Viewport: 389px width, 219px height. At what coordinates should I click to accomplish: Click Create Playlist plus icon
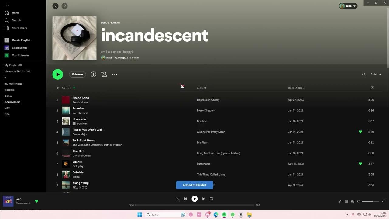point(7,40)
